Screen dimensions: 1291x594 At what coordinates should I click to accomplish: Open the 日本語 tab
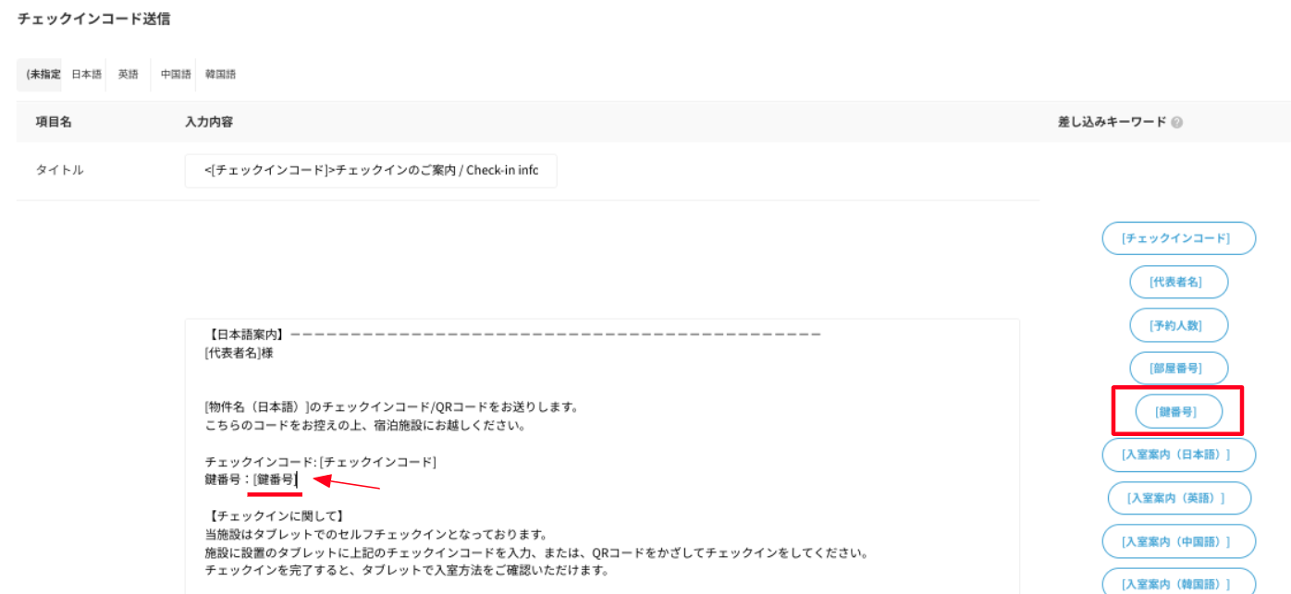pyautogui.click(x=86, y=75)
